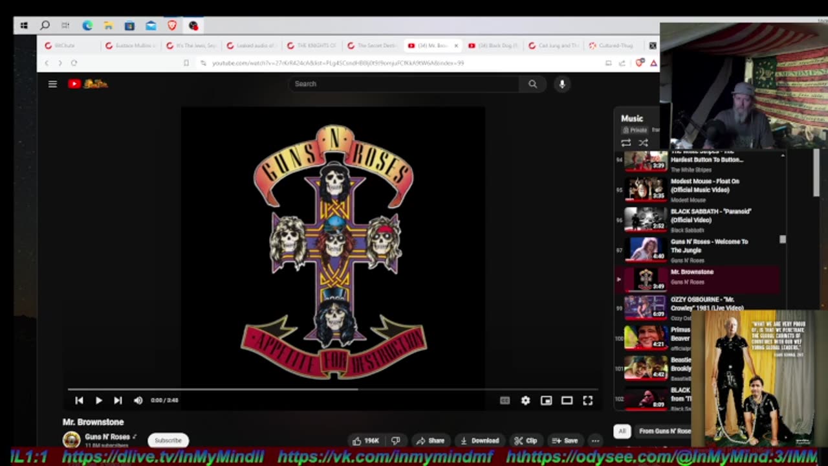Reload the current page

click(74, 63)
